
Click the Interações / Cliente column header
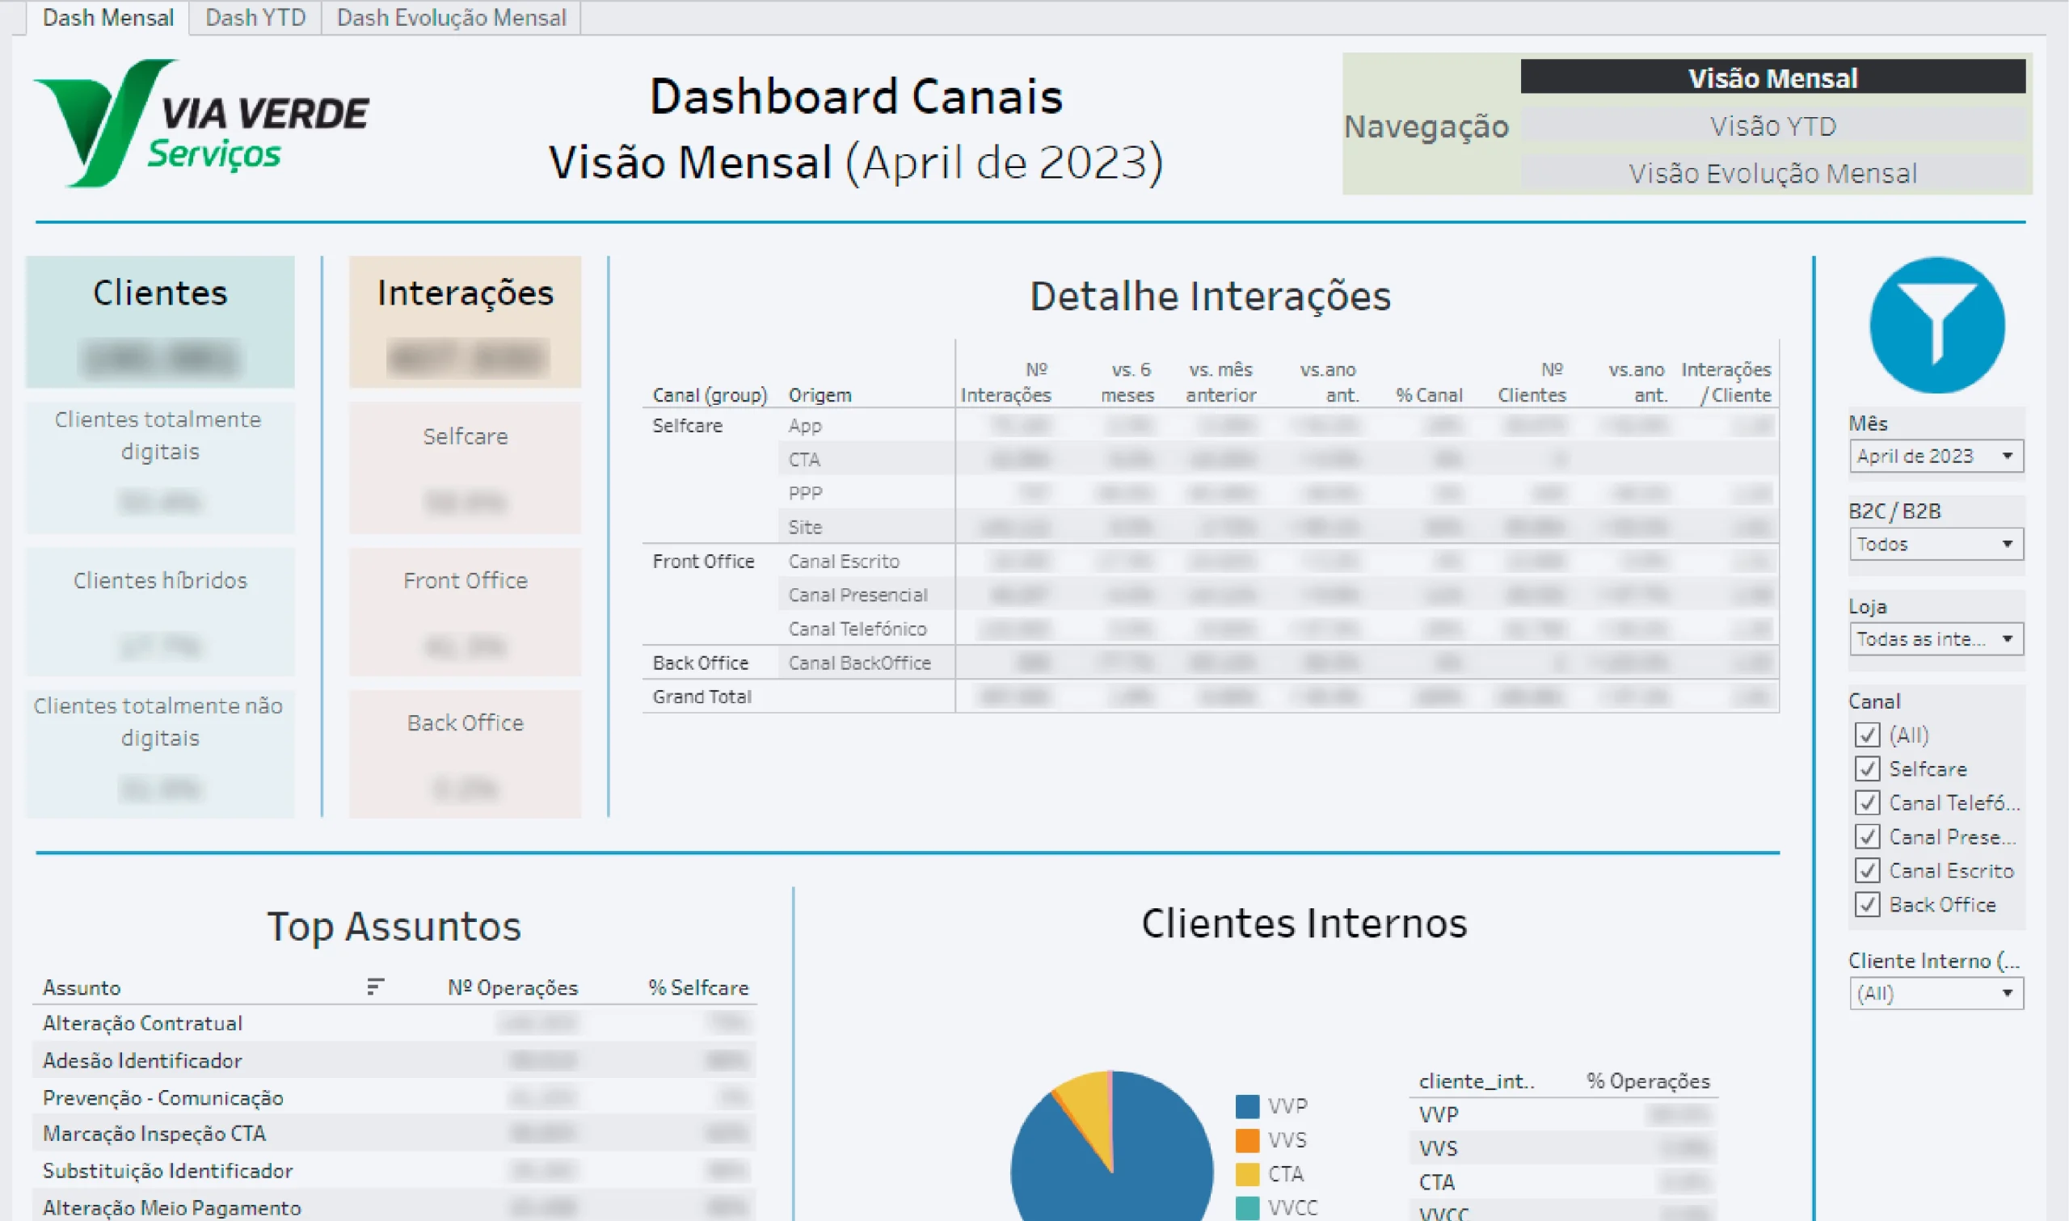[x=1726, y=381]
